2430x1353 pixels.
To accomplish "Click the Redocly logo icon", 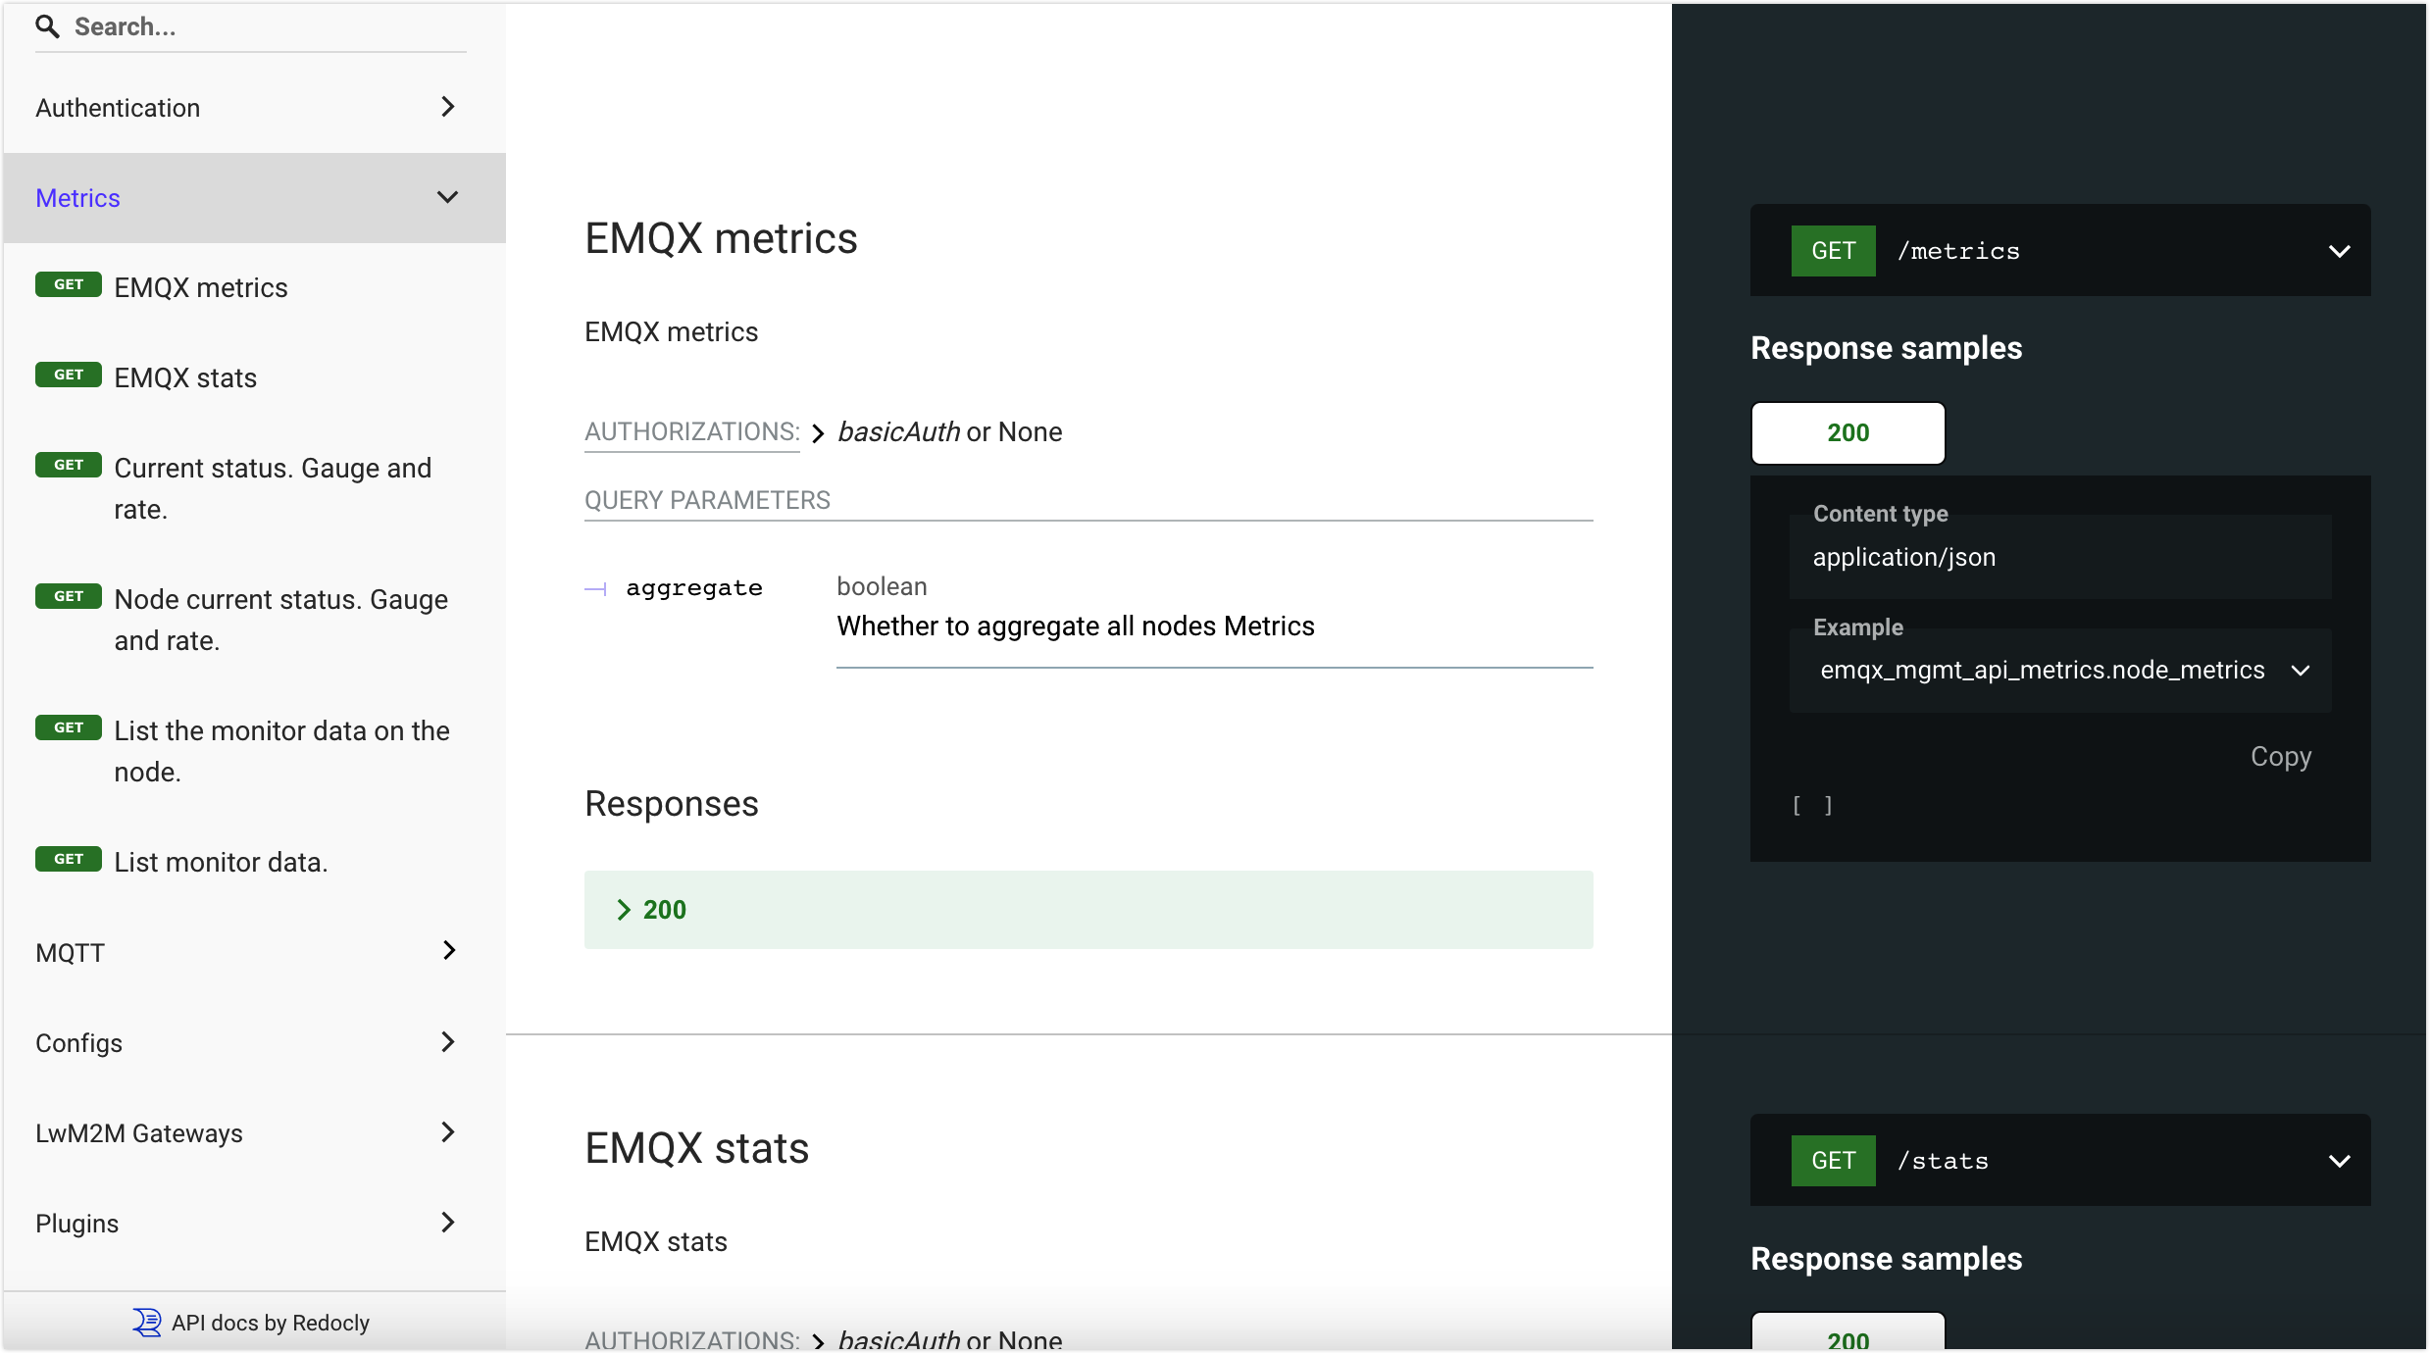I will point(147,1323).
